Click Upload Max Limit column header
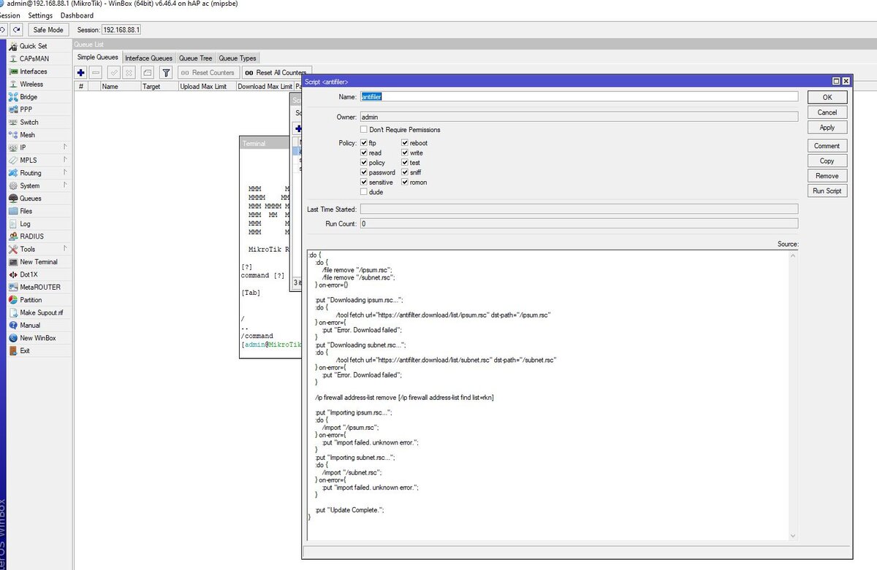877x570 pixels. click(207, 86)
